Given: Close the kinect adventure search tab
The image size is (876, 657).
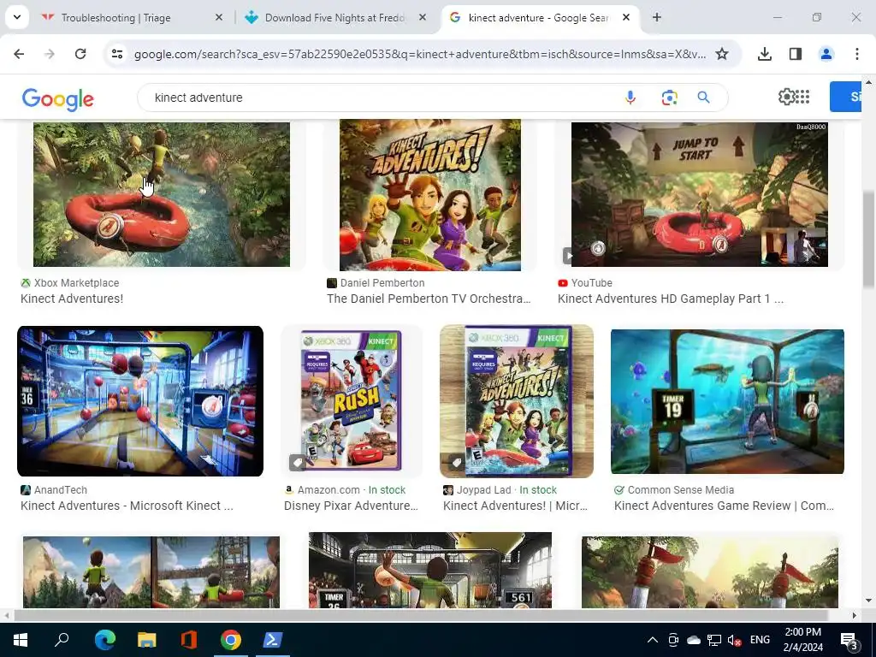Looking at the screenshot, I should click(626, 17).
